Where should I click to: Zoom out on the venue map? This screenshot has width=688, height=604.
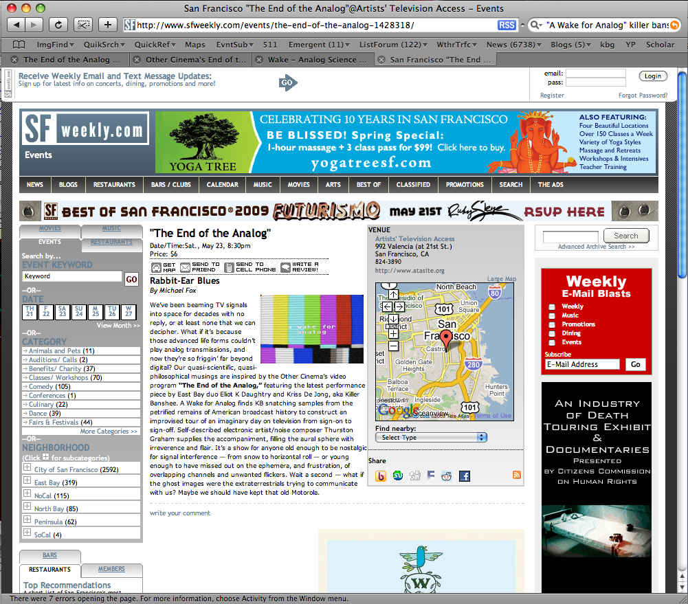(x=394, y=346)
